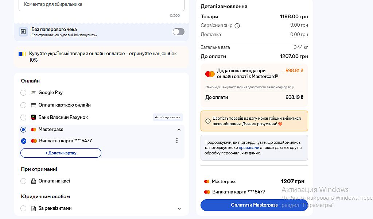Click the cash register icon for Оплата на касі

click(34, 181)
